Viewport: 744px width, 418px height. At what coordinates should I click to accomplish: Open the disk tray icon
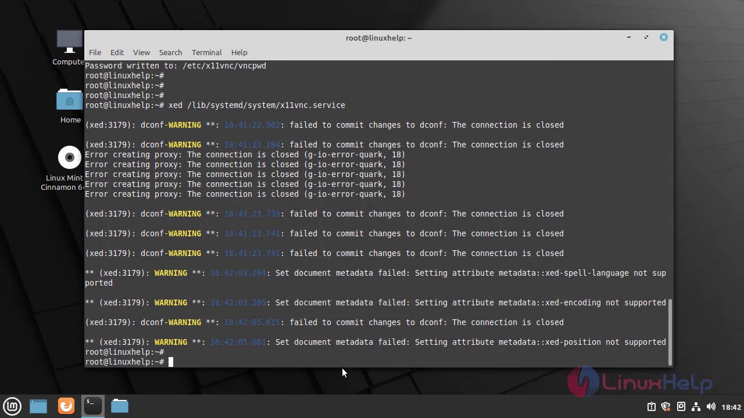681,406
